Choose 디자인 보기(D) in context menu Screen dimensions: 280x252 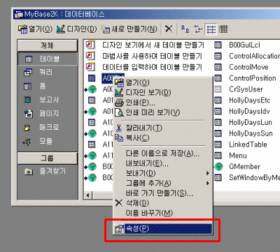[x=162, y=93]
